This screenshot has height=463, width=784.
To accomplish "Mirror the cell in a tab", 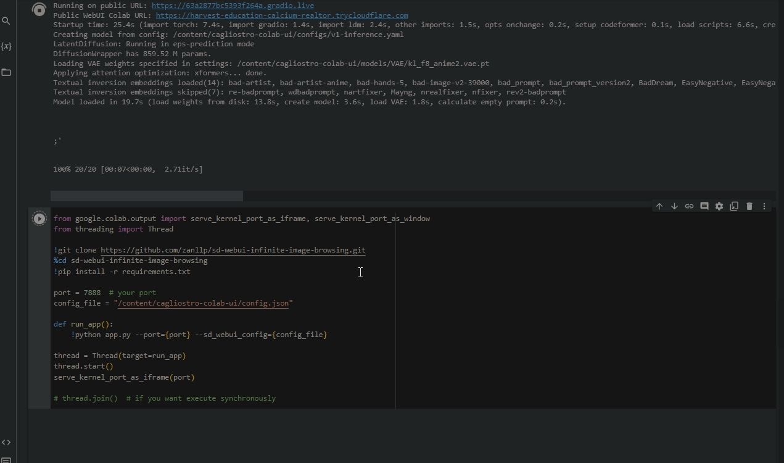I will 734,206.
